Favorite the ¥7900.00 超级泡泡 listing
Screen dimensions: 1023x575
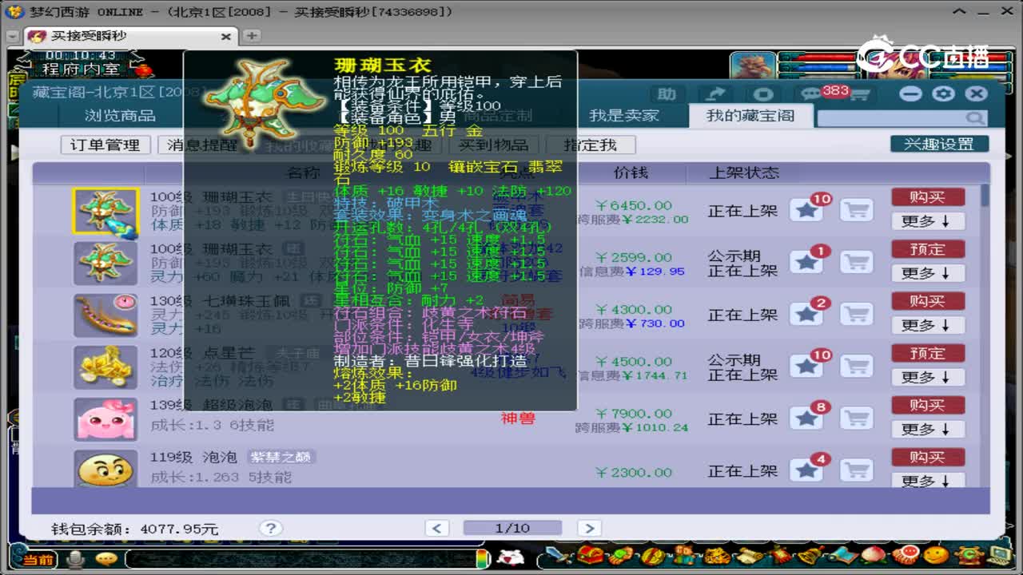(x=806, y=418)
